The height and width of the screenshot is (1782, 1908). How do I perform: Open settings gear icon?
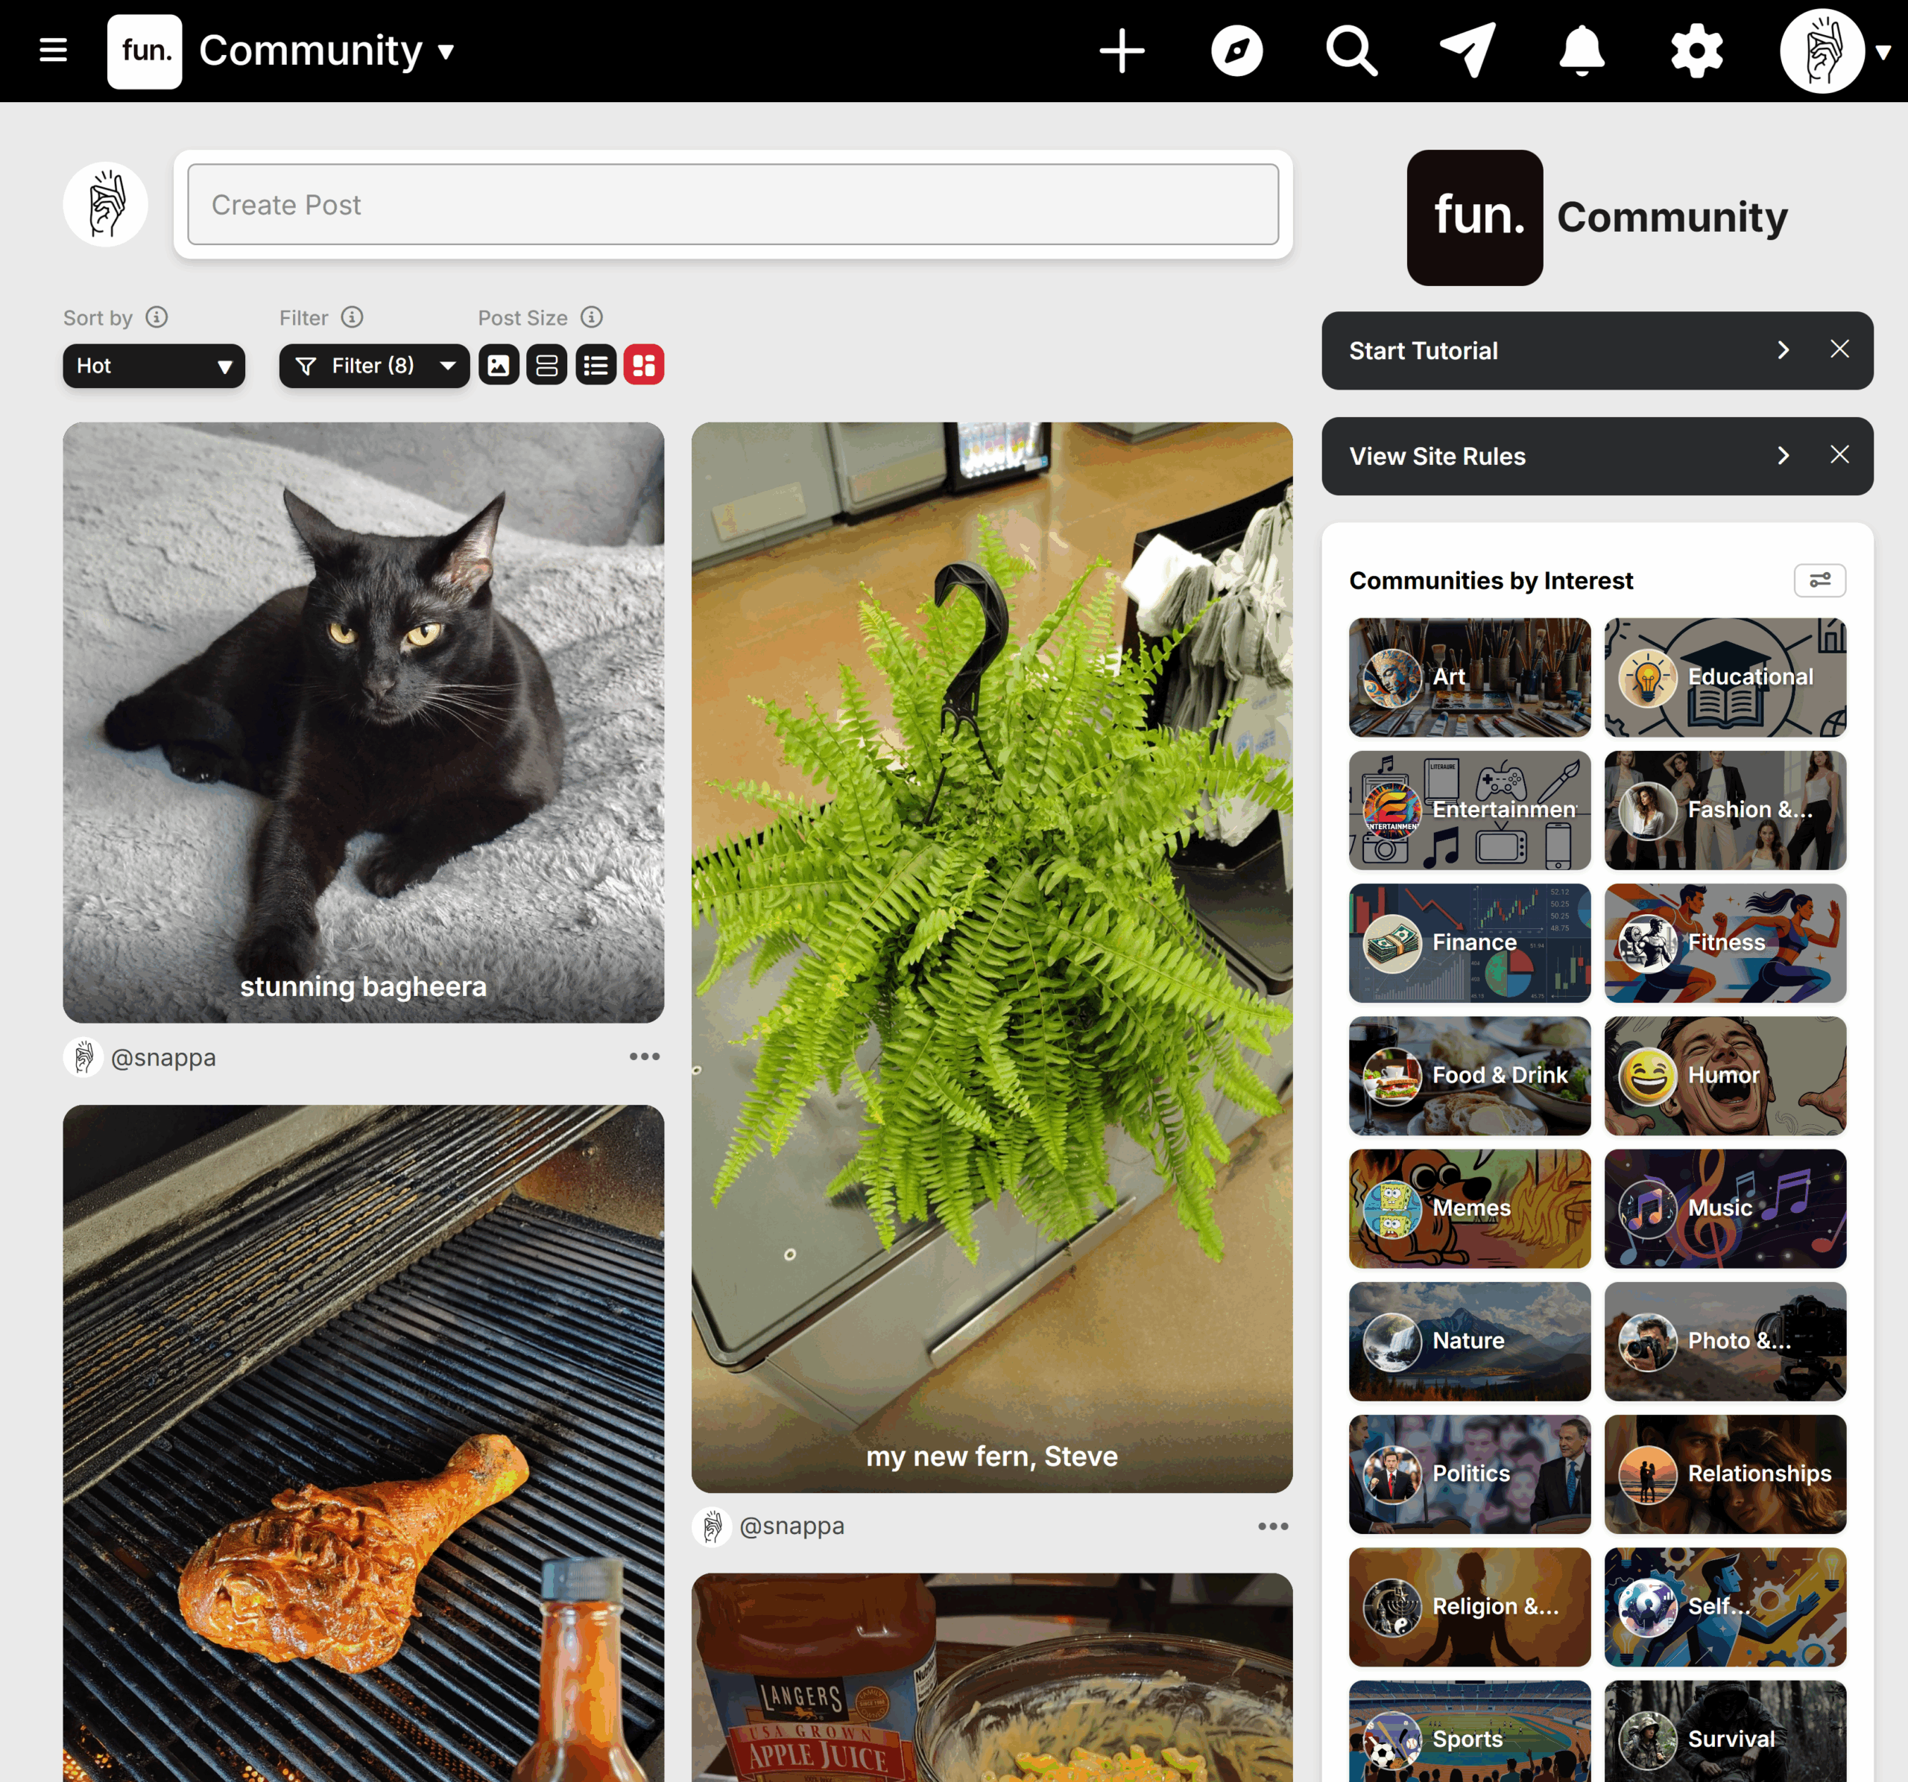point(1696,51)
